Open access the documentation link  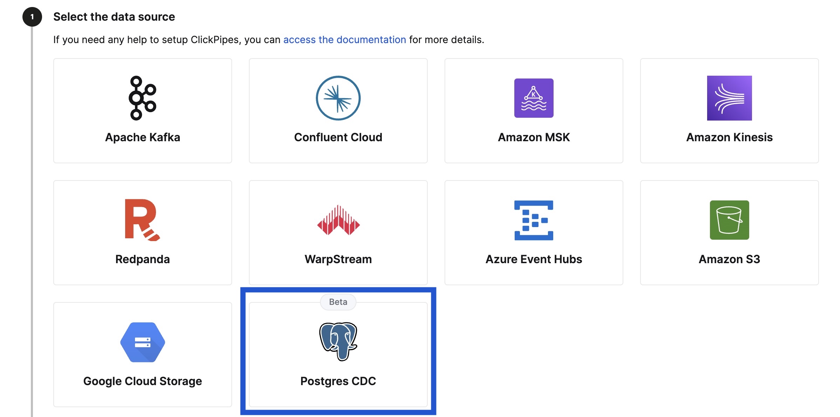point(344,40)
